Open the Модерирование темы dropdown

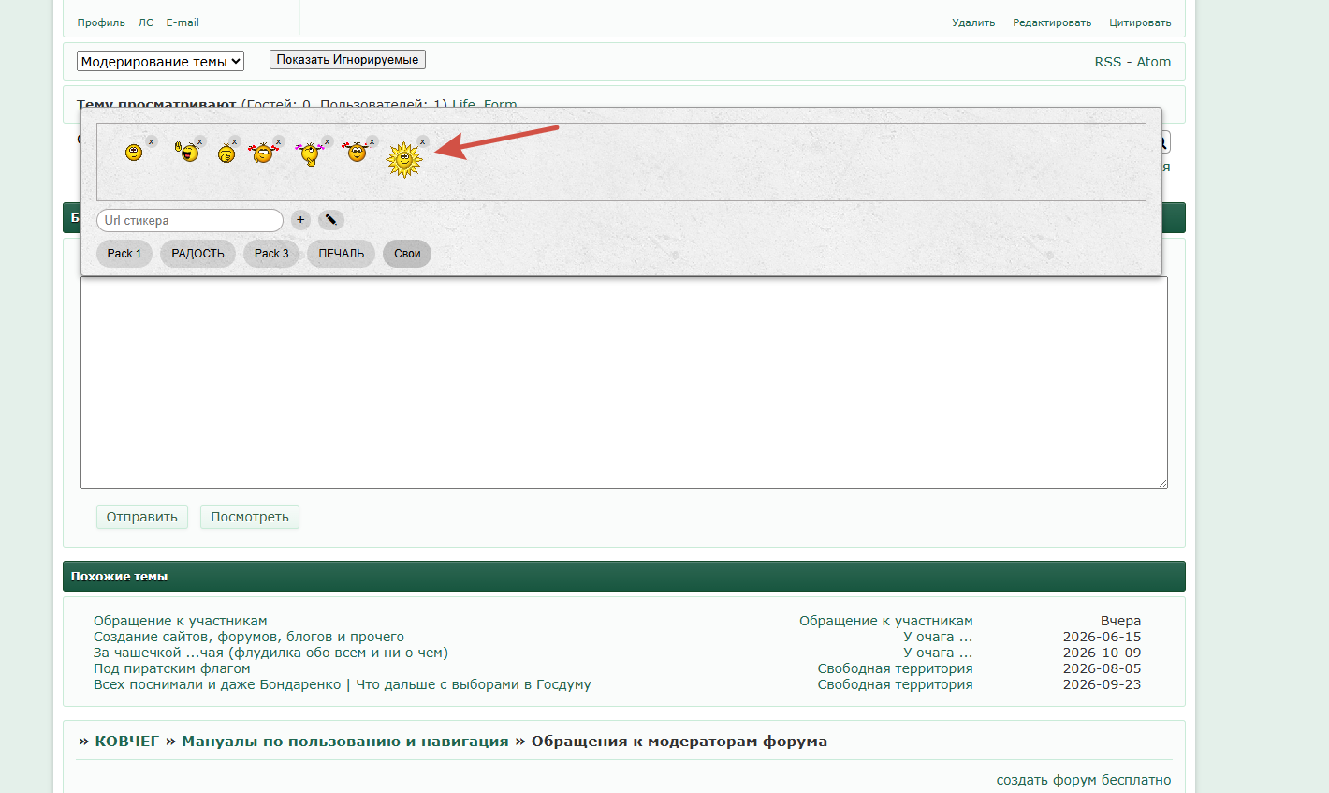tap(160, 62)
